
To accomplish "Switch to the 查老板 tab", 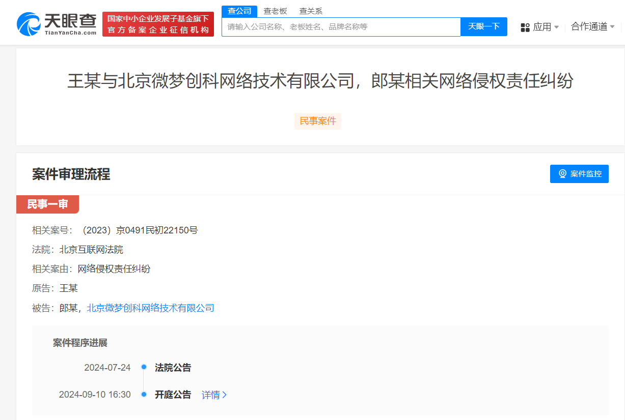I will click(275, 10).
